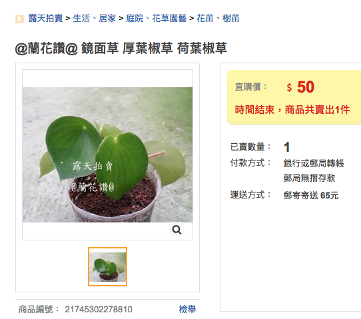Click the 時間結束 sold notice text
This screenshot has width=361, height=319.
point(292,110)
